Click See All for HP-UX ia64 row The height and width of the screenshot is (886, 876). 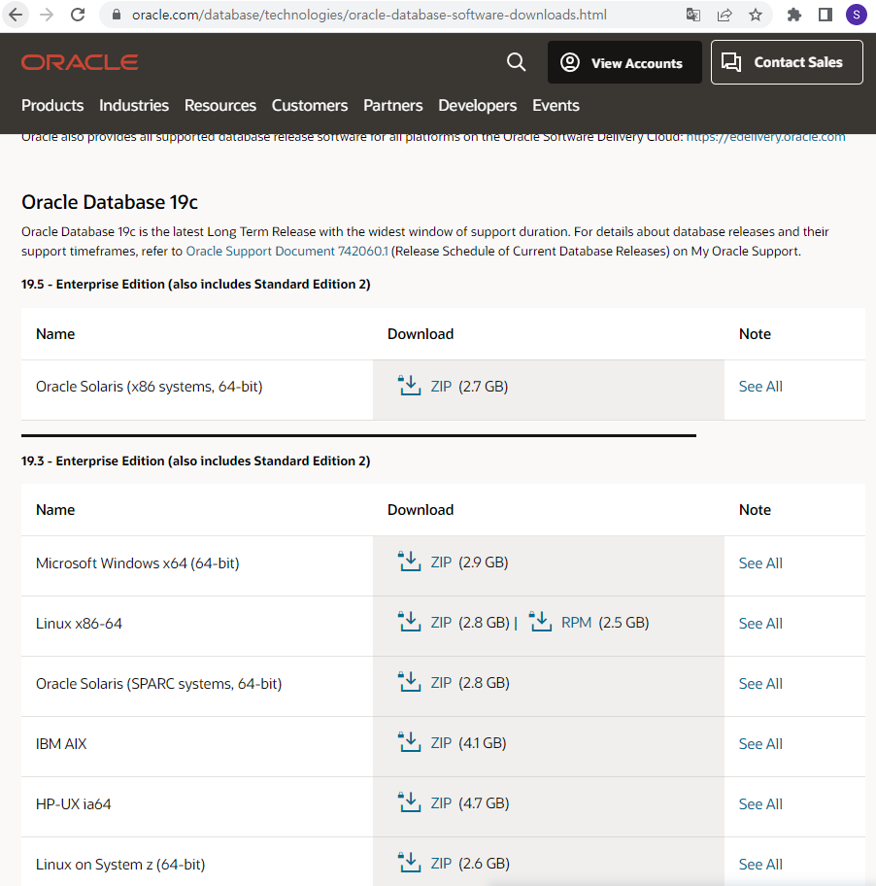tap(760, 804)
